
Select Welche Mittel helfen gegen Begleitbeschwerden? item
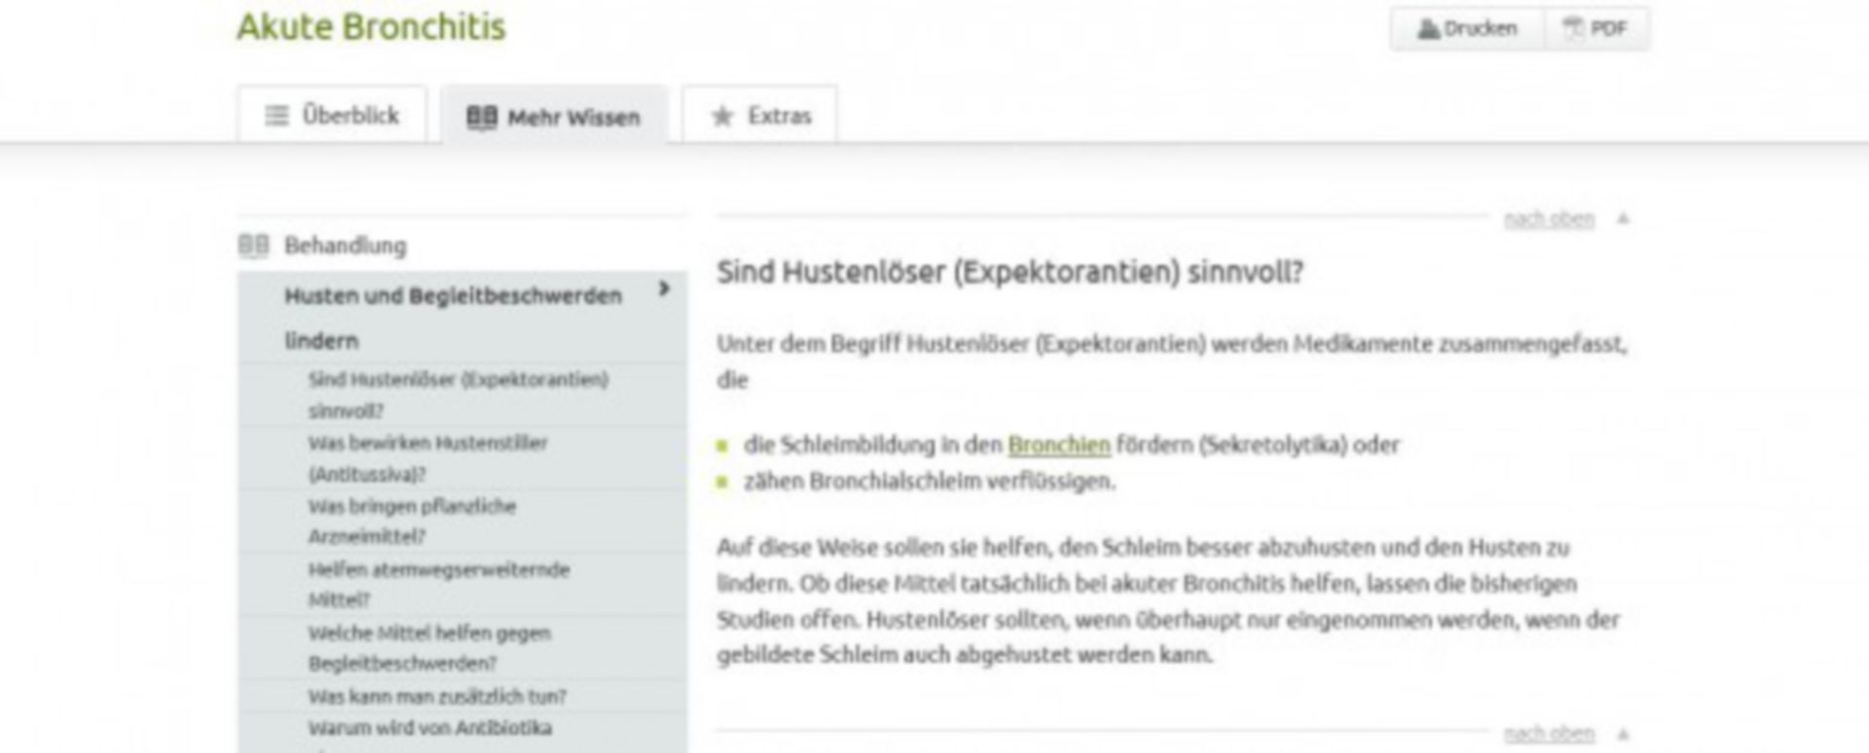(428, 647)
